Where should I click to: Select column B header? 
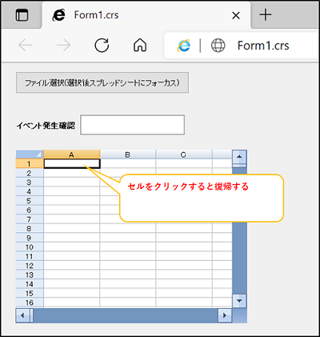tap(128, 154)
